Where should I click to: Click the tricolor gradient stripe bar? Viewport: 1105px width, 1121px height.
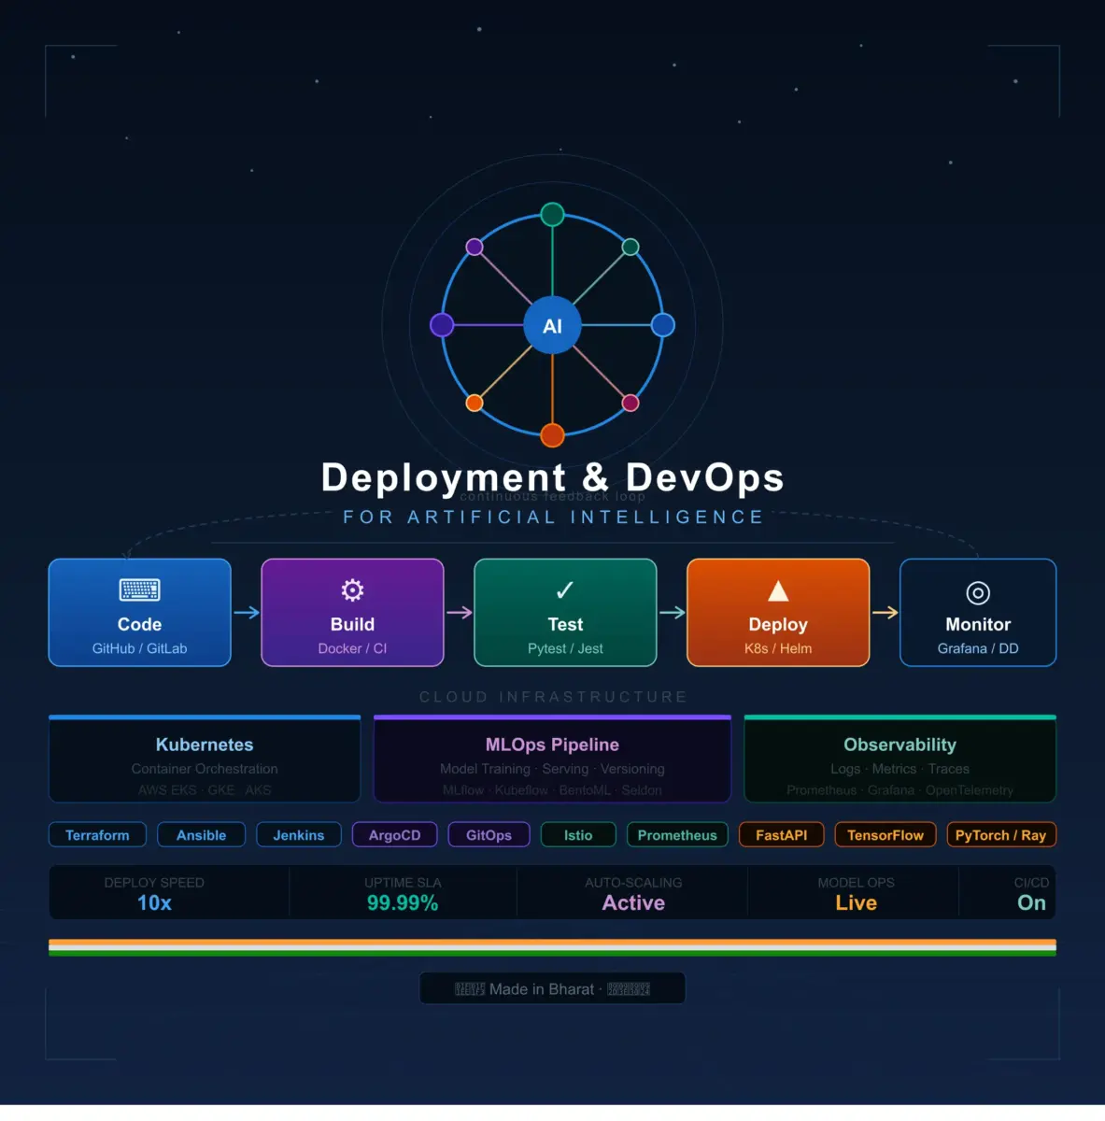(x=552, y=946)
